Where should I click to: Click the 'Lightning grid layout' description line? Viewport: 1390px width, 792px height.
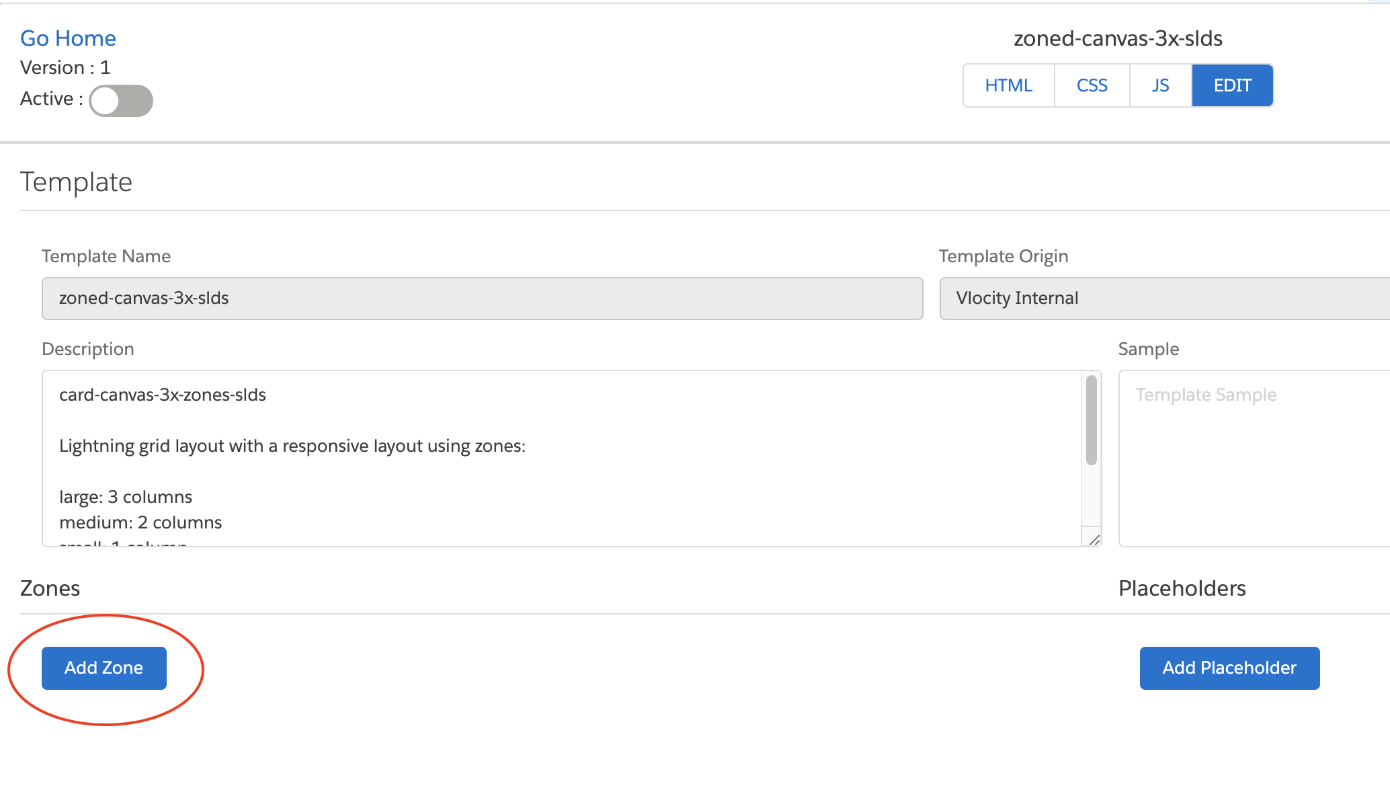coord(292,446)
